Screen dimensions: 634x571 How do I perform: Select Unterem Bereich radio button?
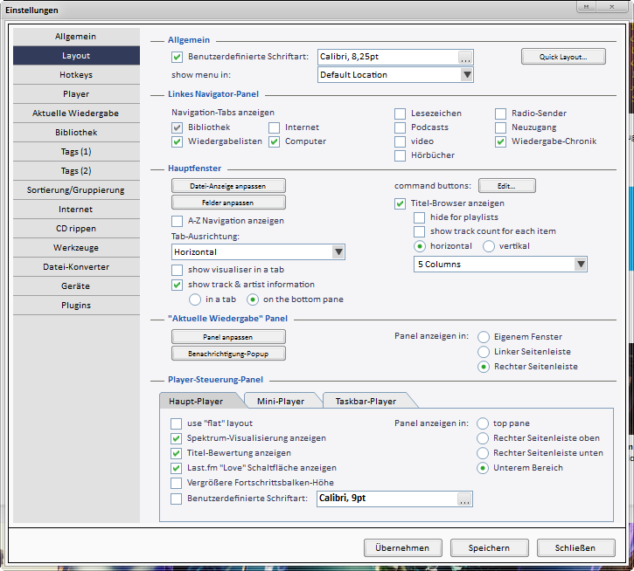tap(483, 469)
